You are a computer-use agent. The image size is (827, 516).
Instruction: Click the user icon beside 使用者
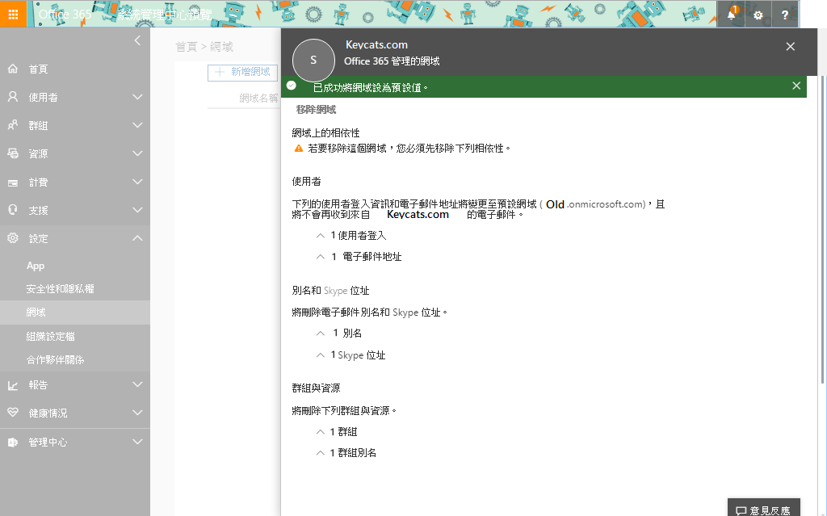(x=13, y=97)
